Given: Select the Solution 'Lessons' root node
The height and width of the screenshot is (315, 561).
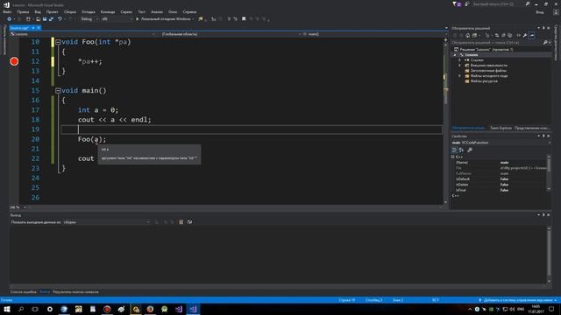Looking at the screenshot, I should 484,50.
